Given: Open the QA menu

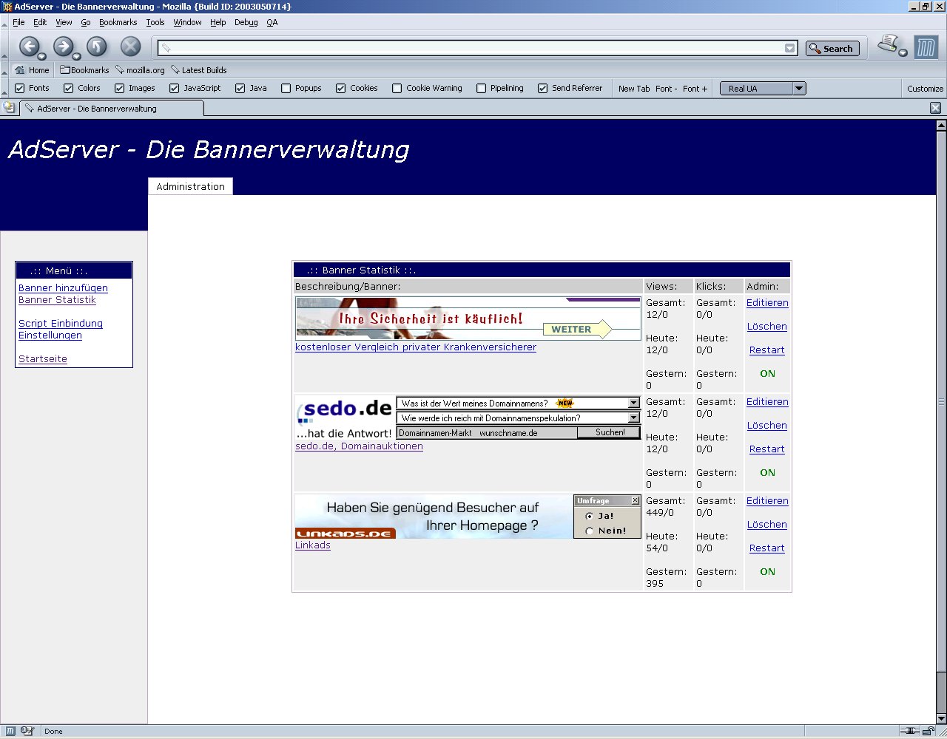Looking at the screenshot, I should (272, 22).
